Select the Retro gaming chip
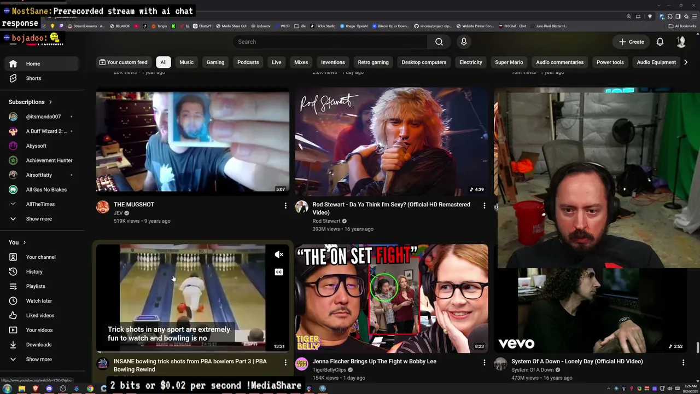 pos(373,62)
